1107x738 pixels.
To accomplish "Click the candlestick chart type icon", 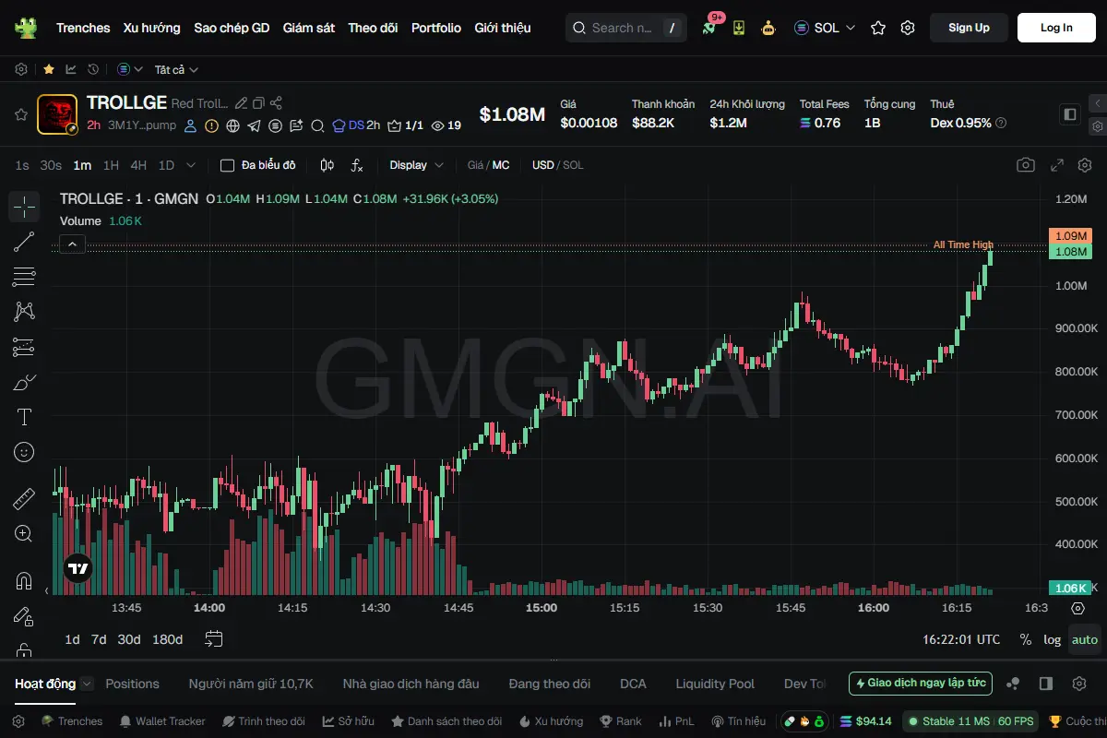I will tap(327, 165).
